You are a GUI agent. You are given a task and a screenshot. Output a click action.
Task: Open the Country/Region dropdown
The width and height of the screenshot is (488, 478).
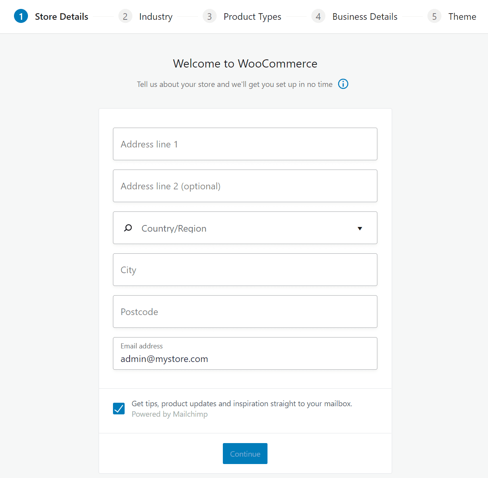[245, 228]
